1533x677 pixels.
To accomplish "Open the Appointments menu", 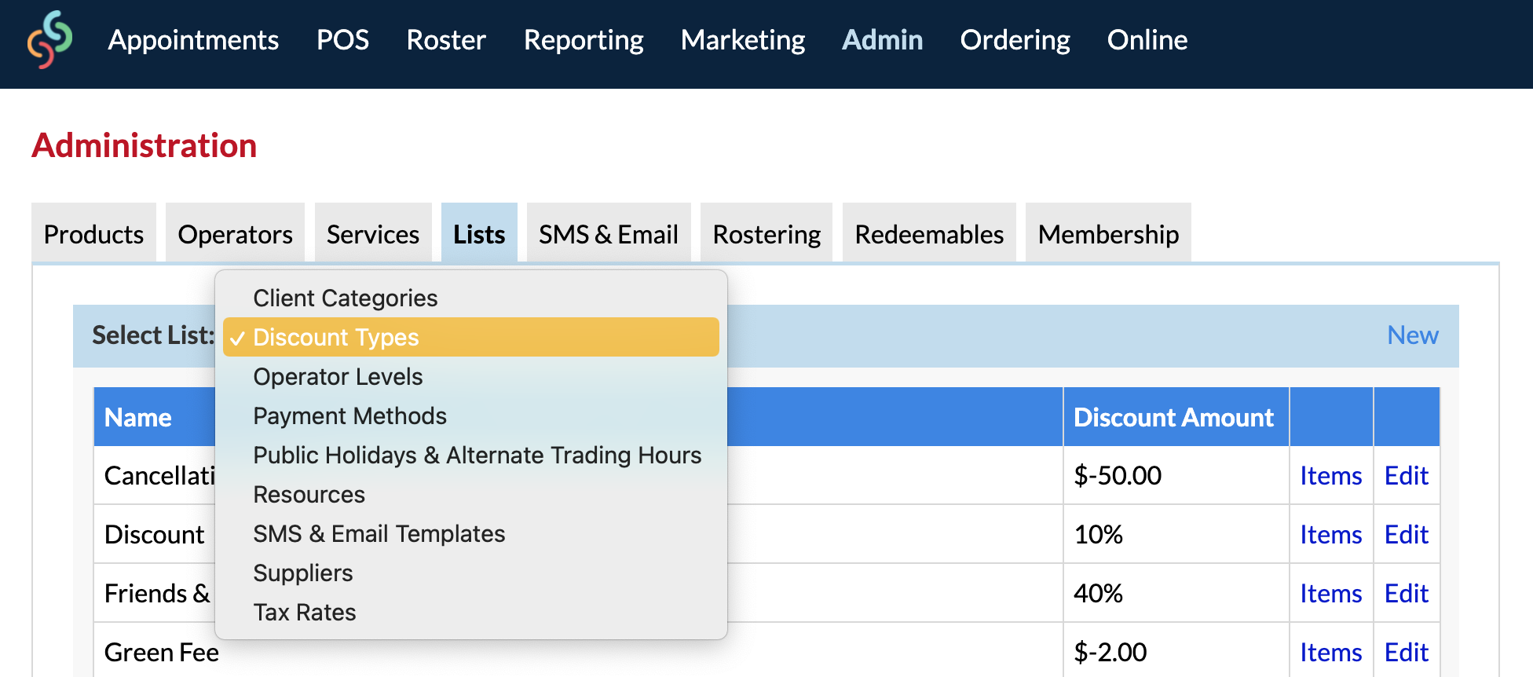I will 193,40.
